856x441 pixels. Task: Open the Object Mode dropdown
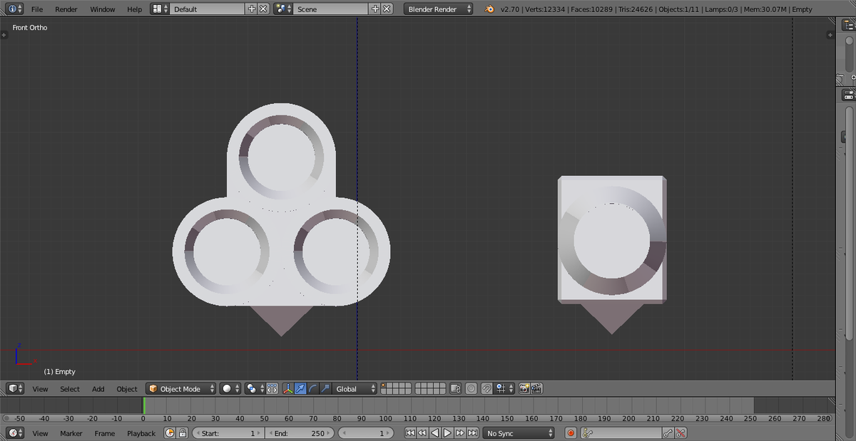tap(181, 389)
